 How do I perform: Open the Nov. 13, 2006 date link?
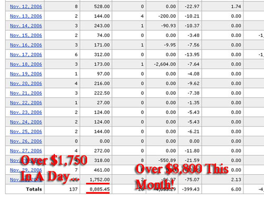26,16
